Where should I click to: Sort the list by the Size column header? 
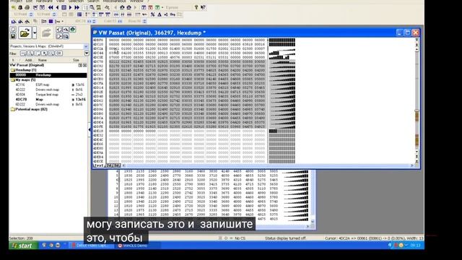pyautogui.click(x=76, y=60)
